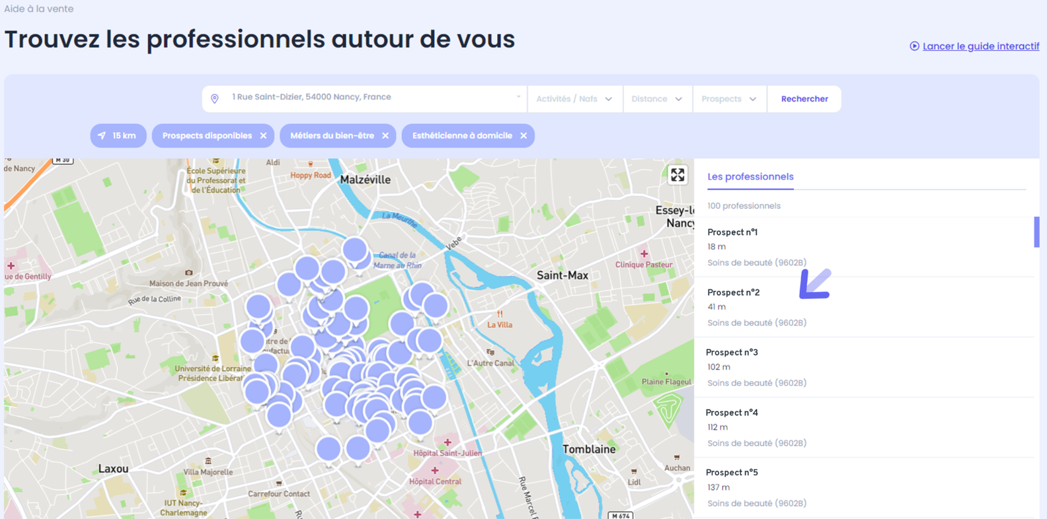Click the L'Autre Canal venue icon
The height and width of the screenshot is (519, 1047).
[490, 352]
